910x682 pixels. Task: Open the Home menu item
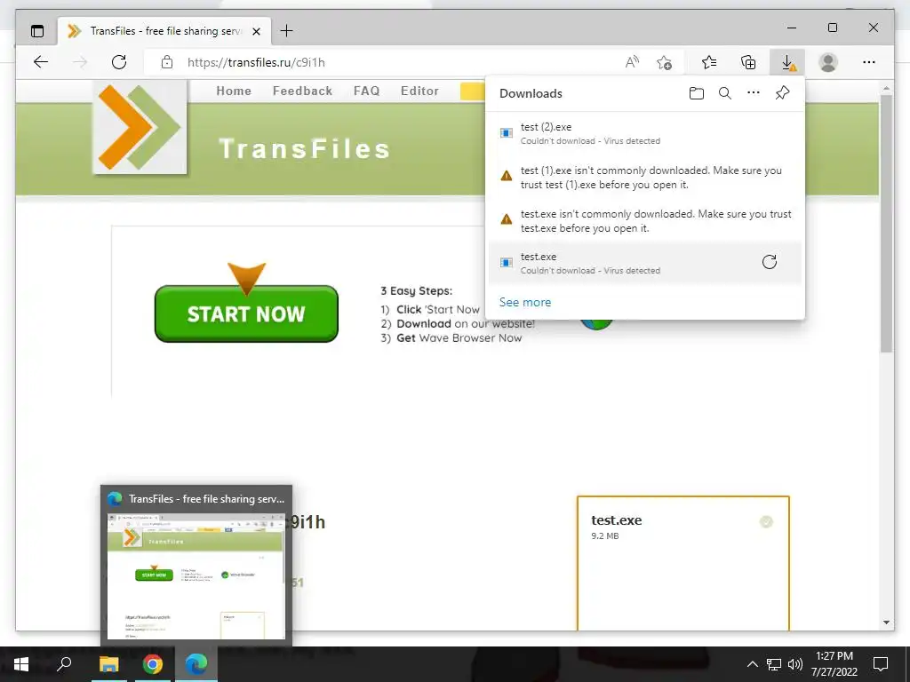tap(234, 91)
